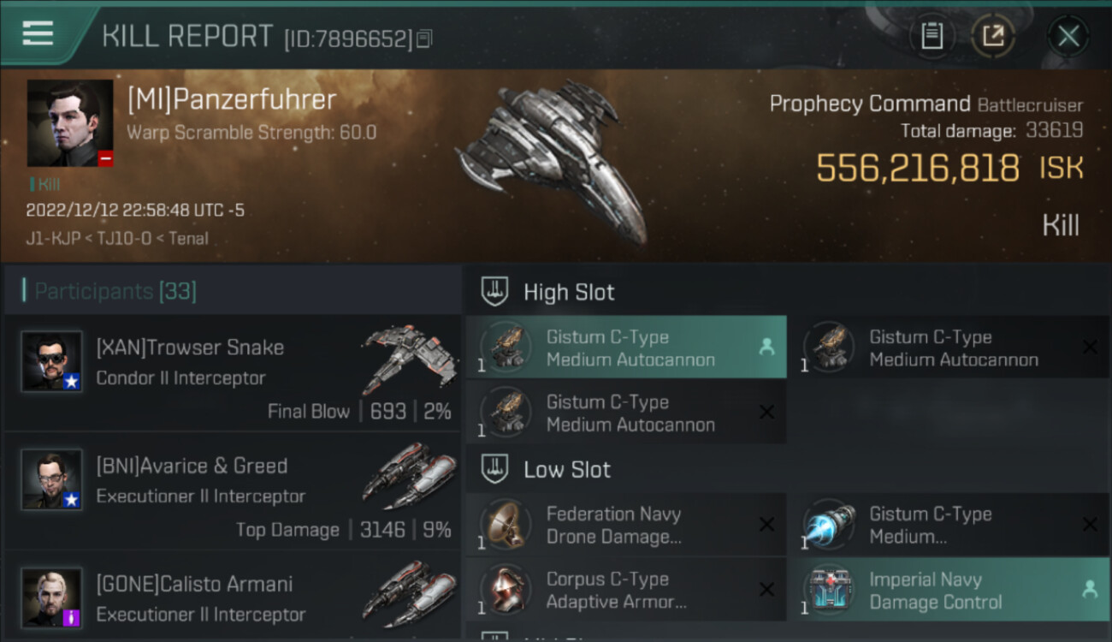Select the Imperial Navy Damage Control module
This screenshot has height=642, width=1112.
949,591
